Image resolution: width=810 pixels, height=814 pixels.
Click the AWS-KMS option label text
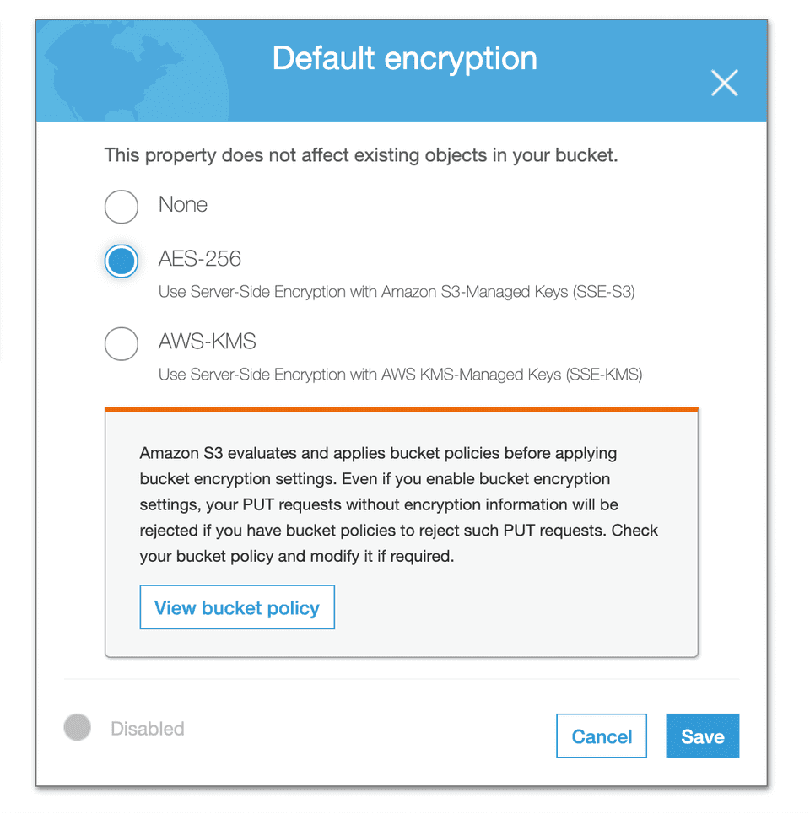tap(208, 342)
